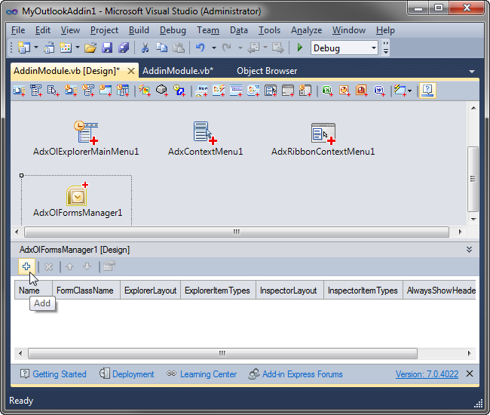This screenshot has height=415, width=490.
Task: Start debugging with green play icon
Action: coord(300,48)
